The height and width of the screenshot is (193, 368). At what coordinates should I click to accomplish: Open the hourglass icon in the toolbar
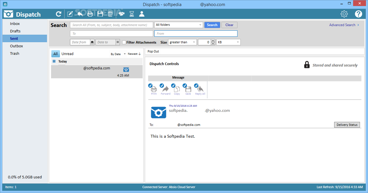132,14
